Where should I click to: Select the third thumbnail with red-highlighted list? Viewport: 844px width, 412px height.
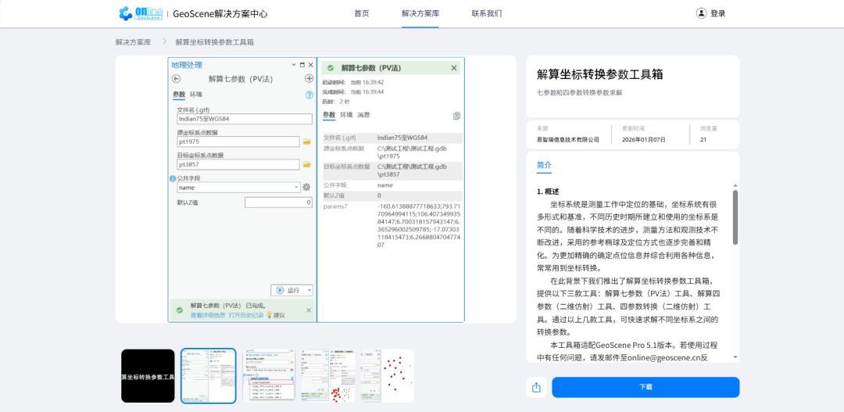coord(269,376)
